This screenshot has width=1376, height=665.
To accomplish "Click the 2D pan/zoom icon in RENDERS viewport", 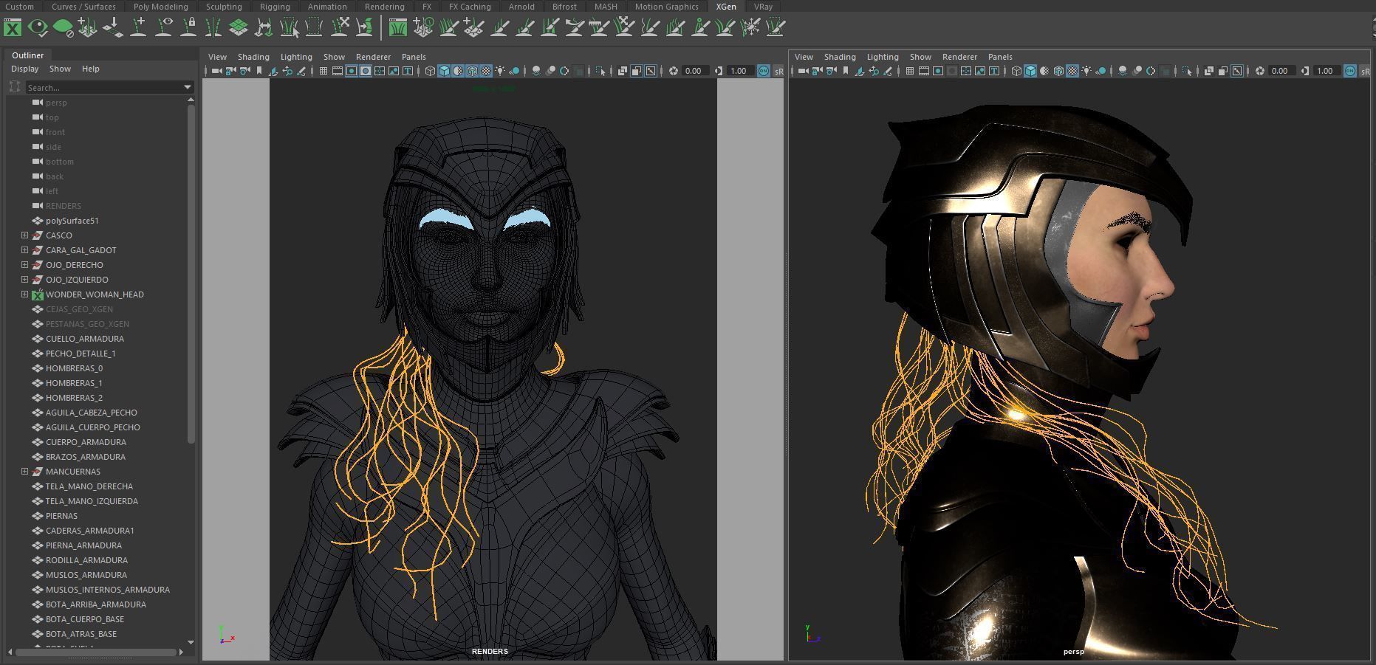I will pos(287,71).
